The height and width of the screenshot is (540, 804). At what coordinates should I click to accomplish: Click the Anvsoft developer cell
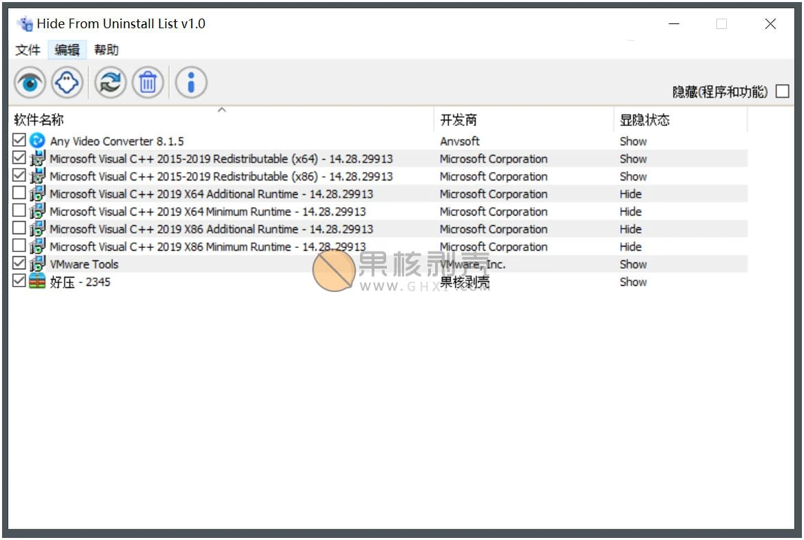[460, 141]
